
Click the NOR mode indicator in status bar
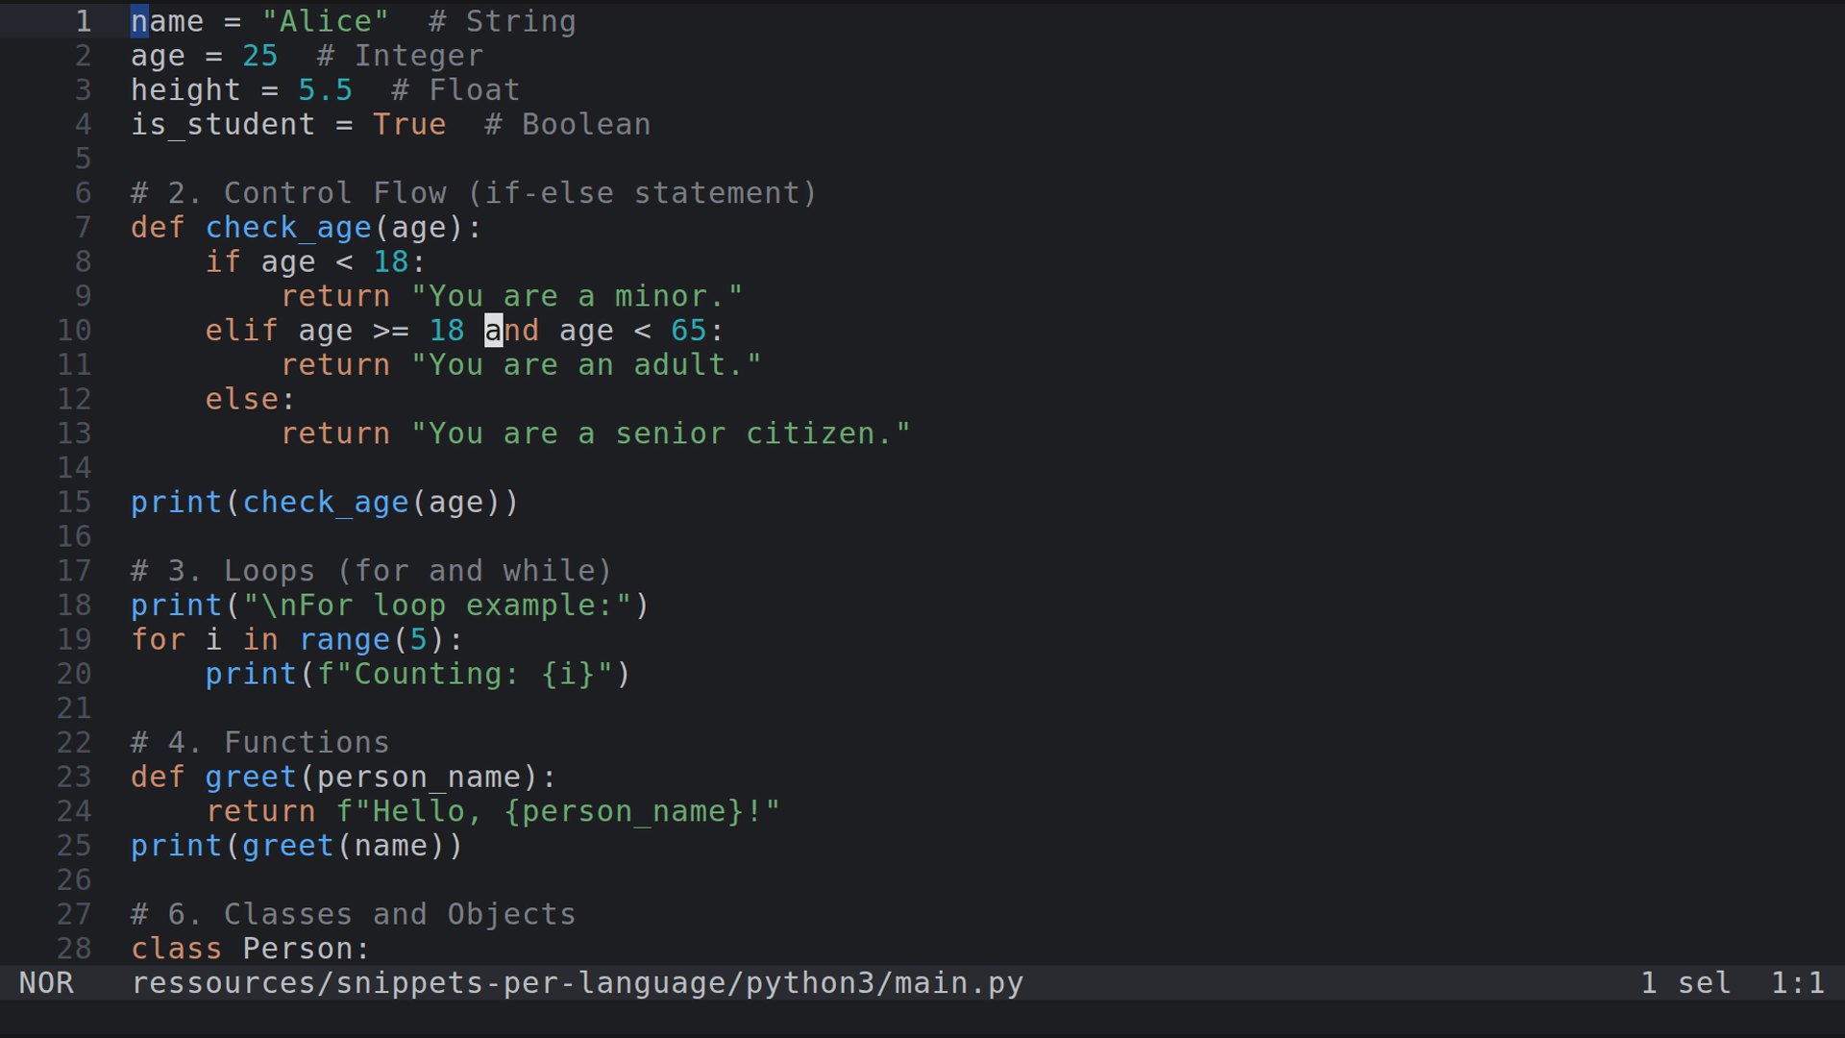pos(46,982)
